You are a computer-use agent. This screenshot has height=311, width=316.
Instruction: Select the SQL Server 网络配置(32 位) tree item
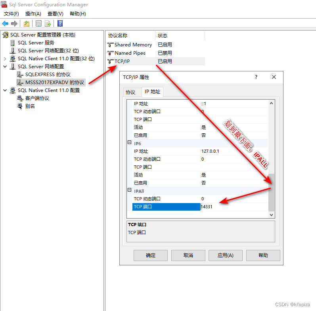pyautogui.click(x=48, y=51)
